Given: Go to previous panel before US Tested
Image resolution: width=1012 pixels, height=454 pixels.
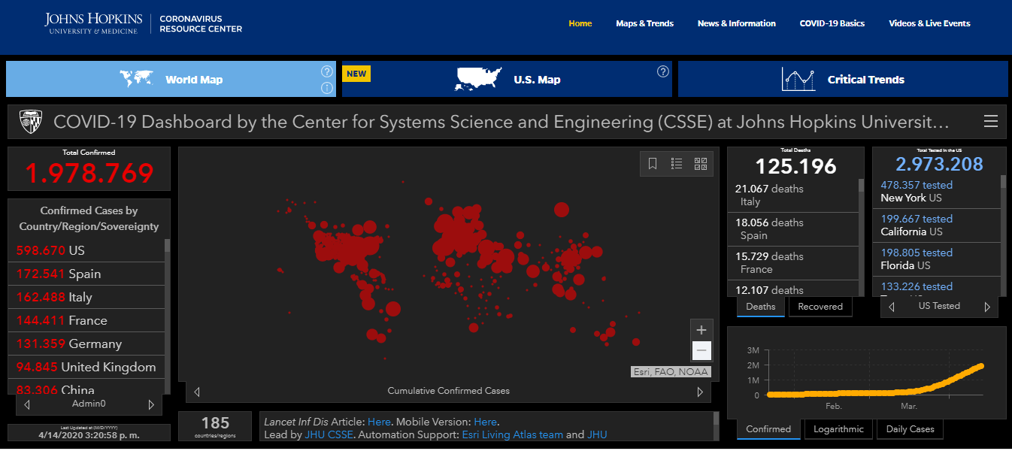Looking at the screenshot, I should click(892, 307).
